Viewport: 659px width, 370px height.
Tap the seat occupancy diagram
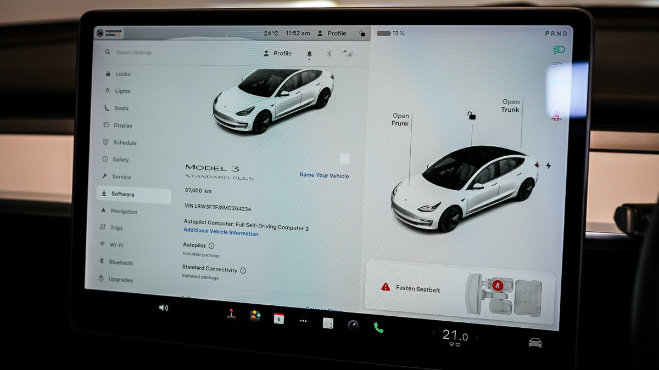pos(504,294)
